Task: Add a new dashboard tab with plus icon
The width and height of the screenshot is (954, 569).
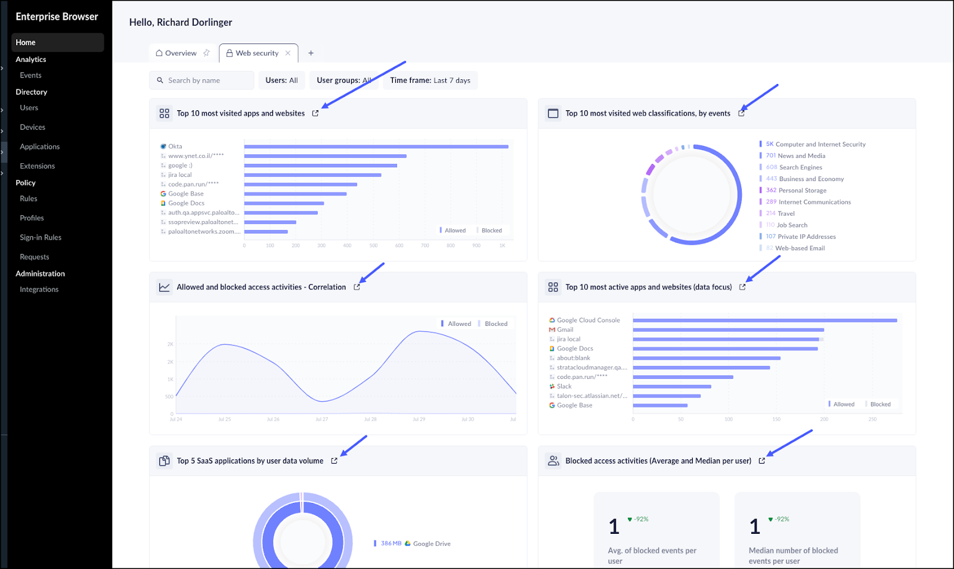Action: pyautogui.click(x=311, y=53)
